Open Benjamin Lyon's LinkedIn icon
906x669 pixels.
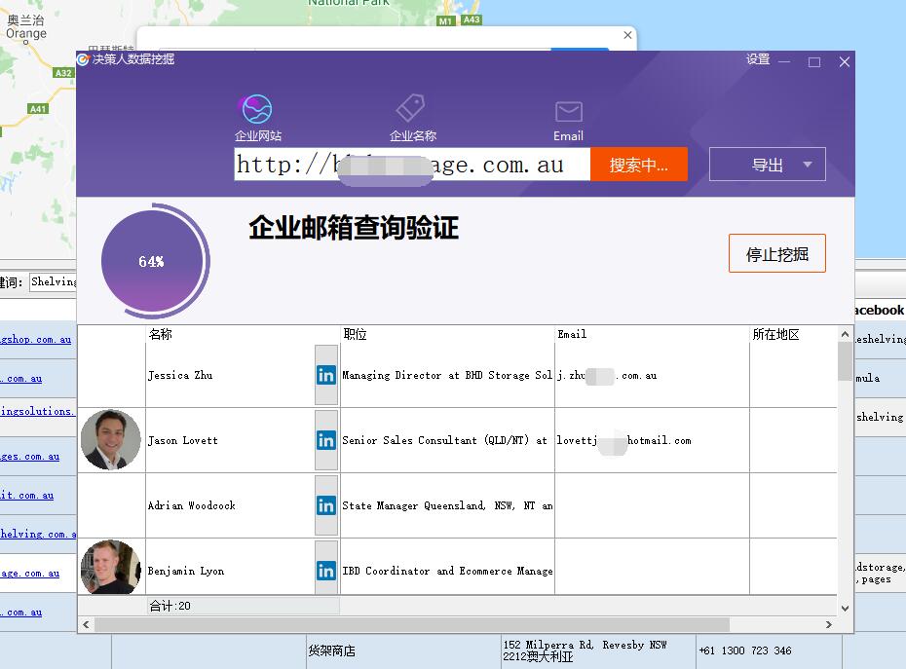coord(326,571)
